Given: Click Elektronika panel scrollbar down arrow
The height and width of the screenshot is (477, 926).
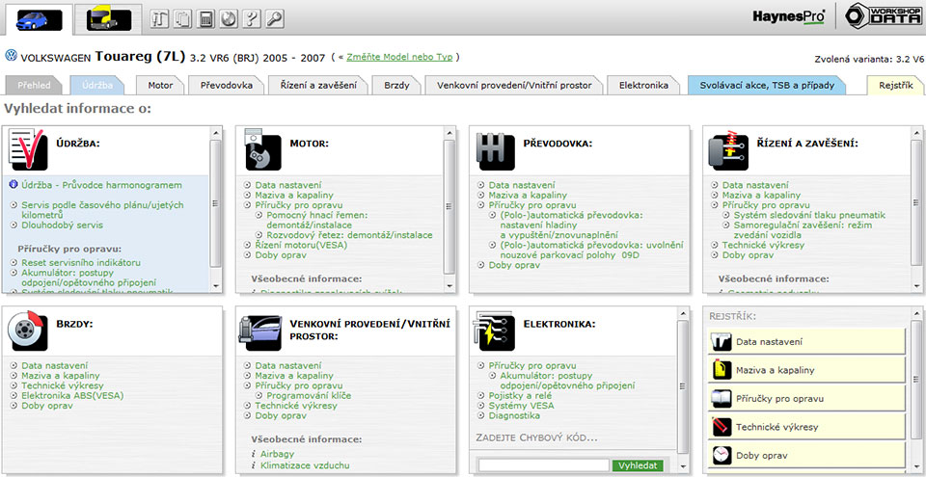Looking at the screenshot, I should click(x=683, y=466).
